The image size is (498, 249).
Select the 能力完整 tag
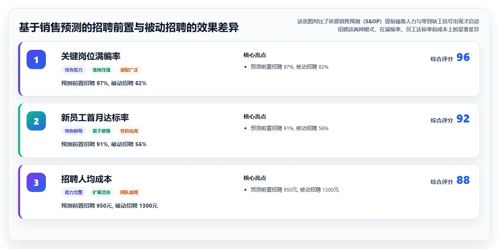74,192
